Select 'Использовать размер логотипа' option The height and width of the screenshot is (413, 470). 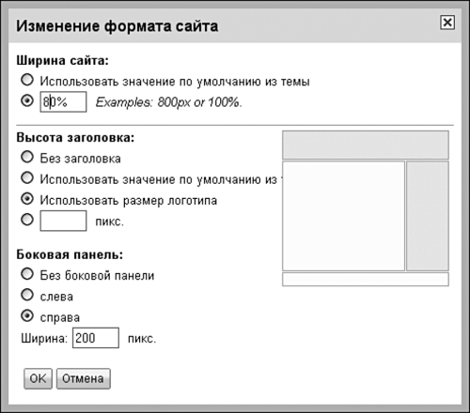pyautogui.click(x=27, y=199)
